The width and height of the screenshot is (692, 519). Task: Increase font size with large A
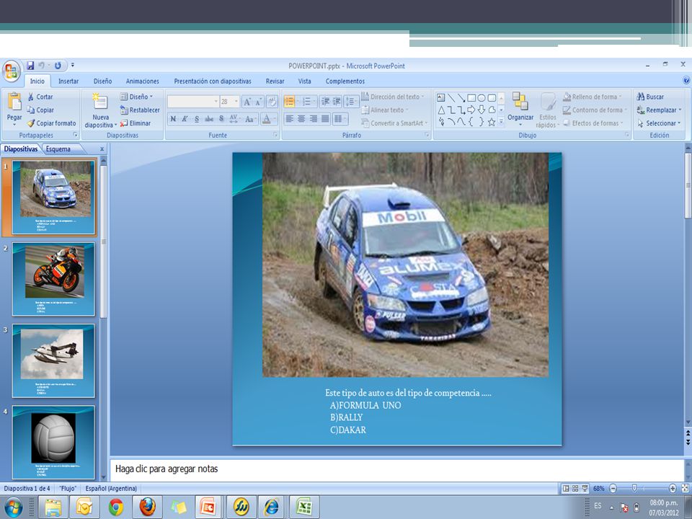247,102
